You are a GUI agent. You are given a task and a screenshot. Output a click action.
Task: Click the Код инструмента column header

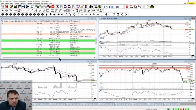coord(62,21)
